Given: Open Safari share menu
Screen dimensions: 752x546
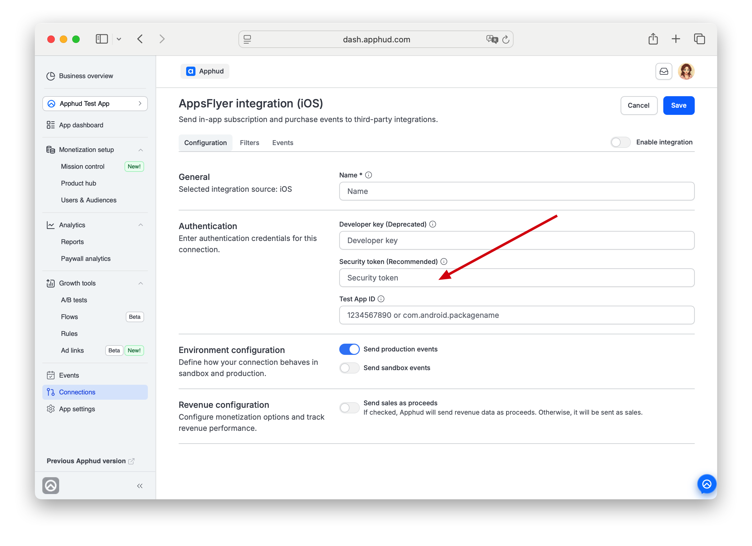Looking at the screenshot, I should point(653,39).
